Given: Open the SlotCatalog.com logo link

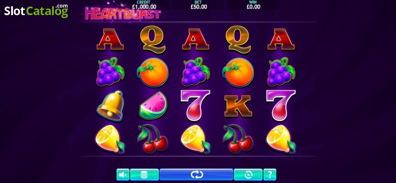Looking at the screenshot, I should (x=36, y=11).
